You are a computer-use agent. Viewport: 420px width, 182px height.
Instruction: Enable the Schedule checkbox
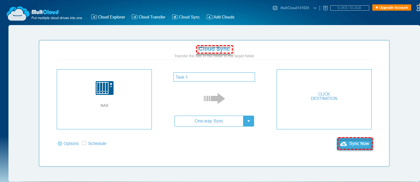tap(84, 143)
